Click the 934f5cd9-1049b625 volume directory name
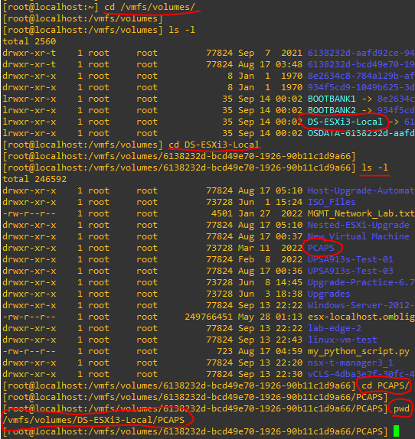The height and width of the screenshot is (439, 415). click(361, 87)
